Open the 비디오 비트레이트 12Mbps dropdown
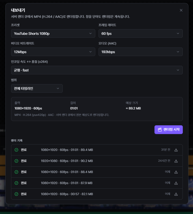 coord(53,52)
